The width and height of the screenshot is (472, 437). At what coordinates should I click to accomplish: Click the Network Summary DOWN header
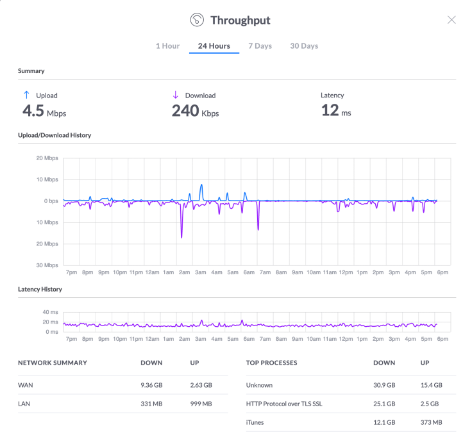pyautogui.click(x=151, y=363)
